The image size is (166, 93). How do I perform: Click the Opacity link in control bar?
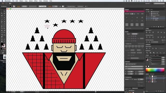click(50, 6)
